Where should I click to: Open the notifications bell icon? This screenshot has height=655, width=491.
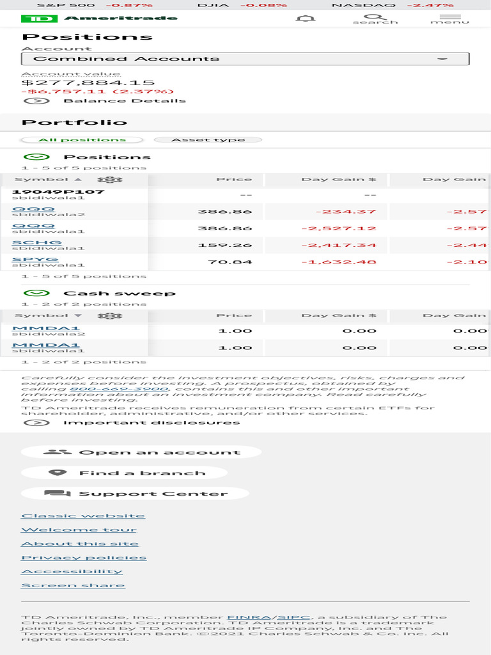(x=305, y=19)
